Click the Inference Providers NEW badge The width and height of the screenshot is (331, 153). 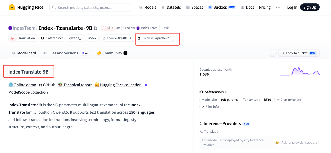pos(246,124)
